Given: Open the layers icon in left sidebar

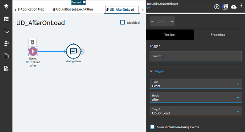Looking at the screenshot, I should (x=6, y=6).
